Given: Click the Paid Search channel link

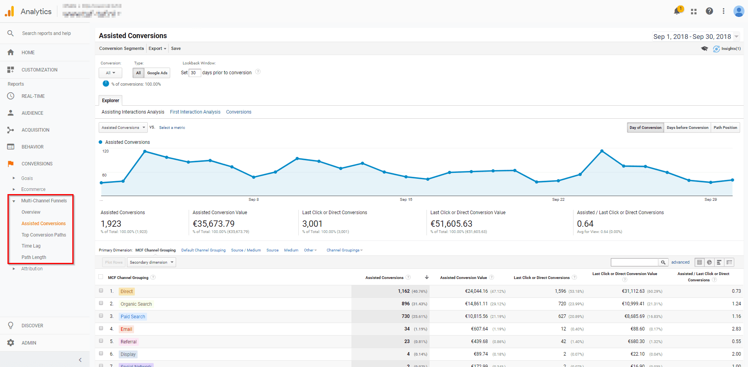Looking at the screenshot, I should click(x=133, y=317).
